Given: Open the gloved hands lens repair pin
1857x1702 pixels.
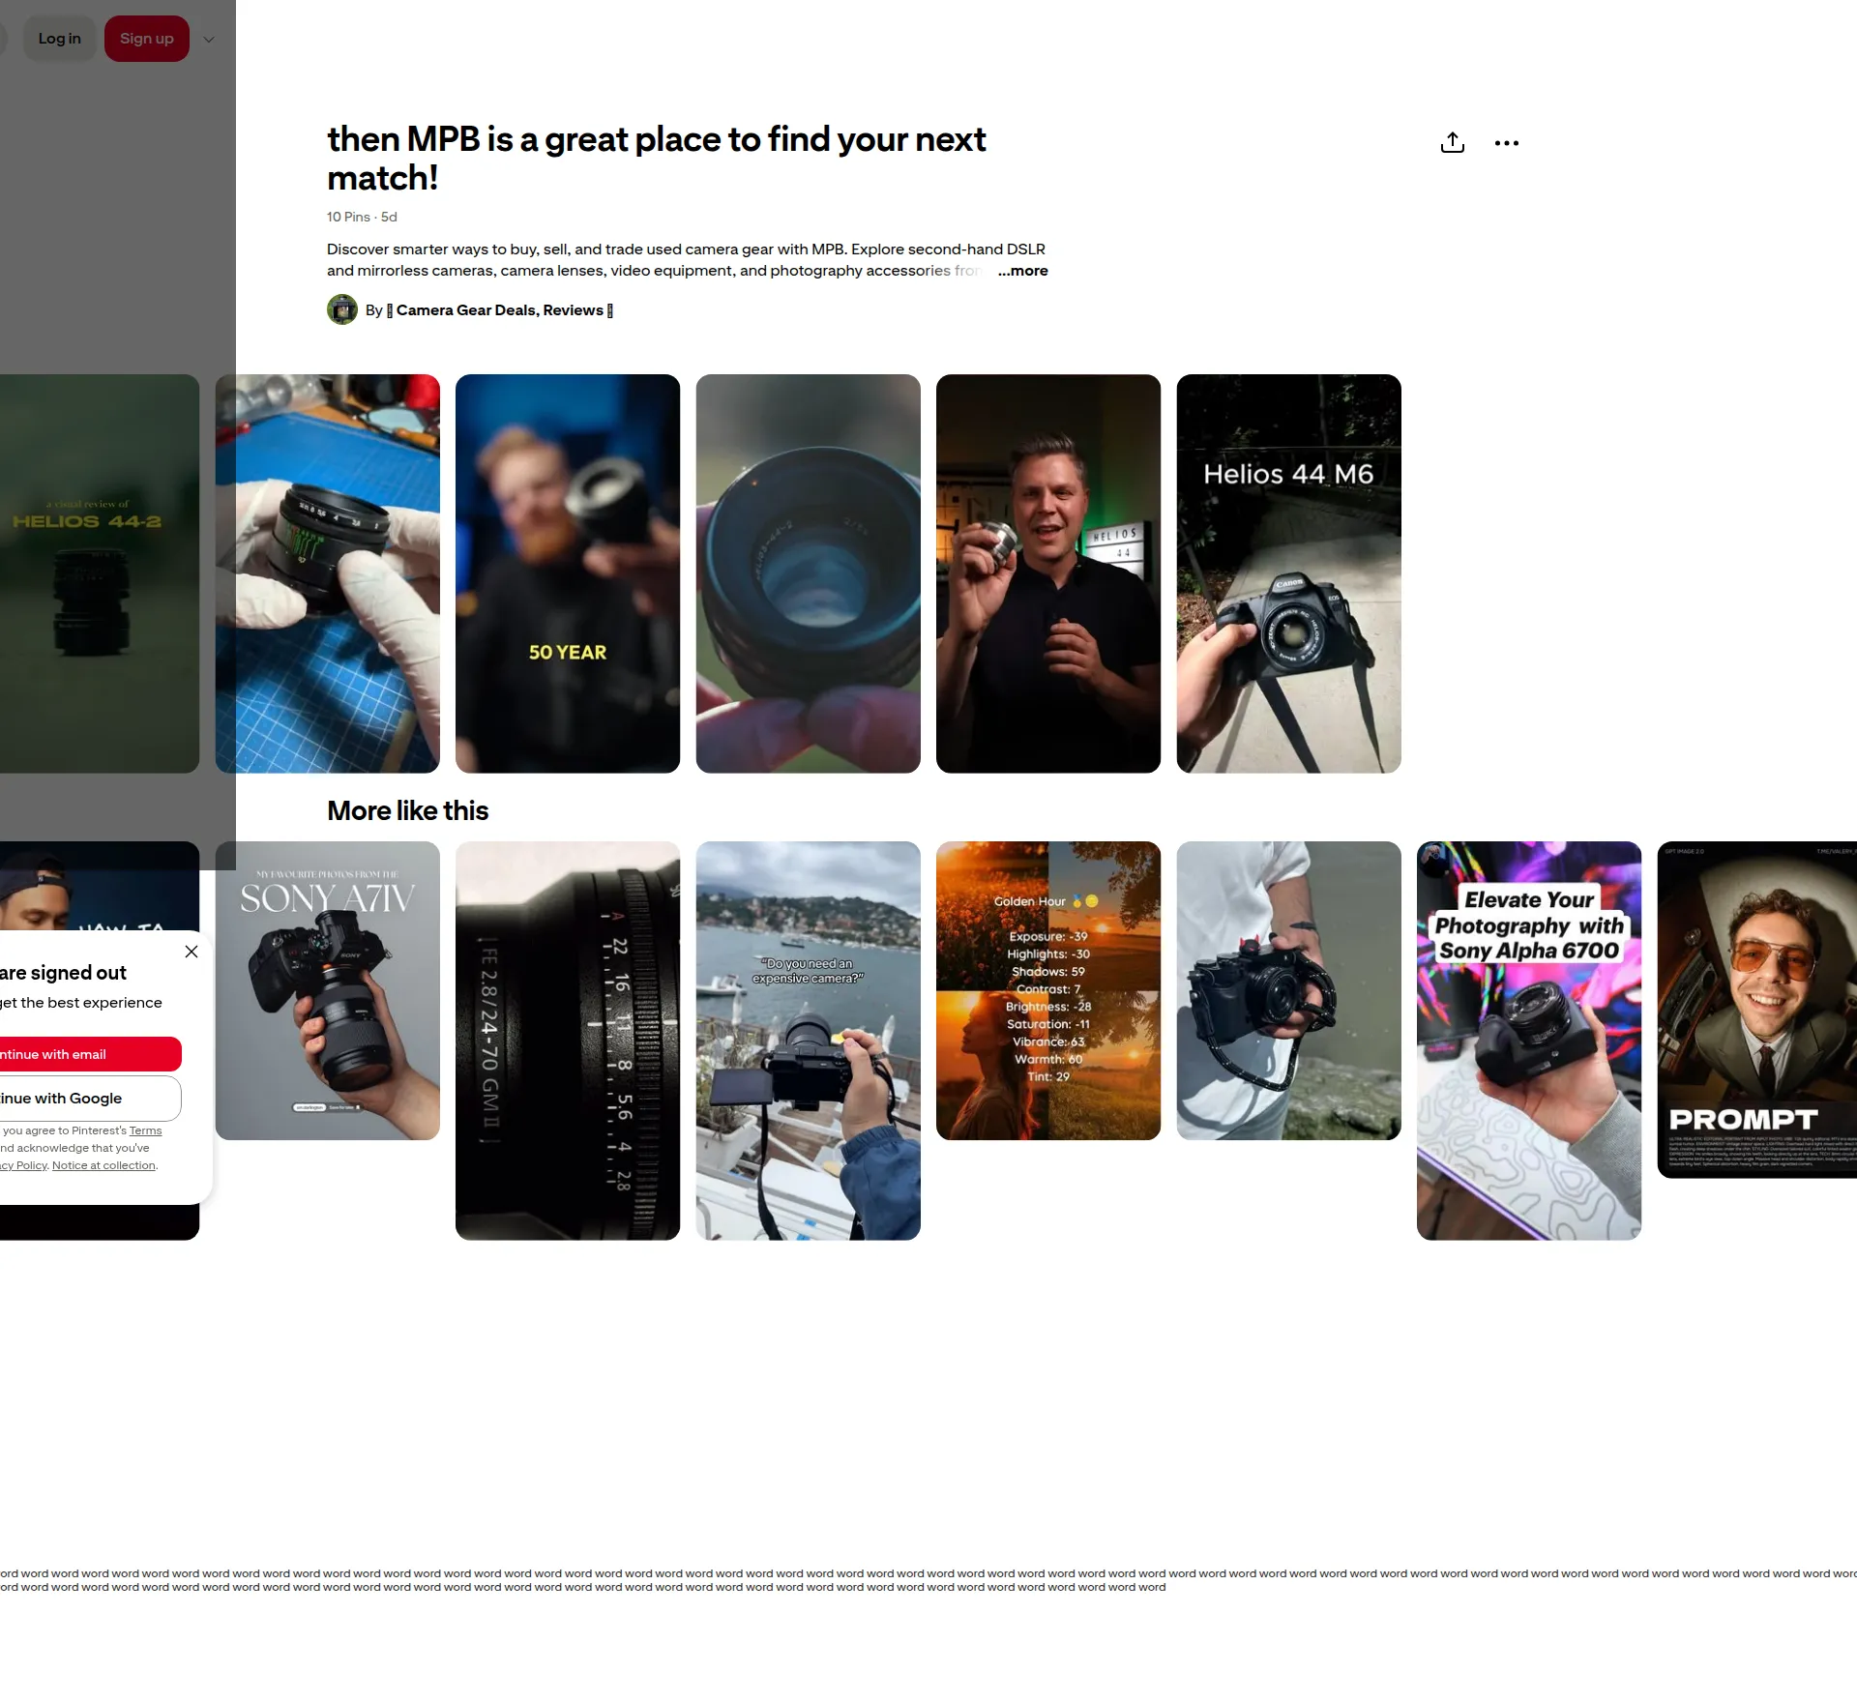Looking at the screenshot, I should (328, 573).
